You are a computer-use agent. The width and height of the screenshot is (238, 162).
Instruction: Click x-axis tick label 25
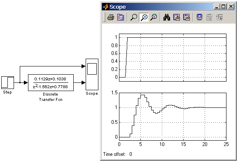pyautogui.click(x=226, y=144)
